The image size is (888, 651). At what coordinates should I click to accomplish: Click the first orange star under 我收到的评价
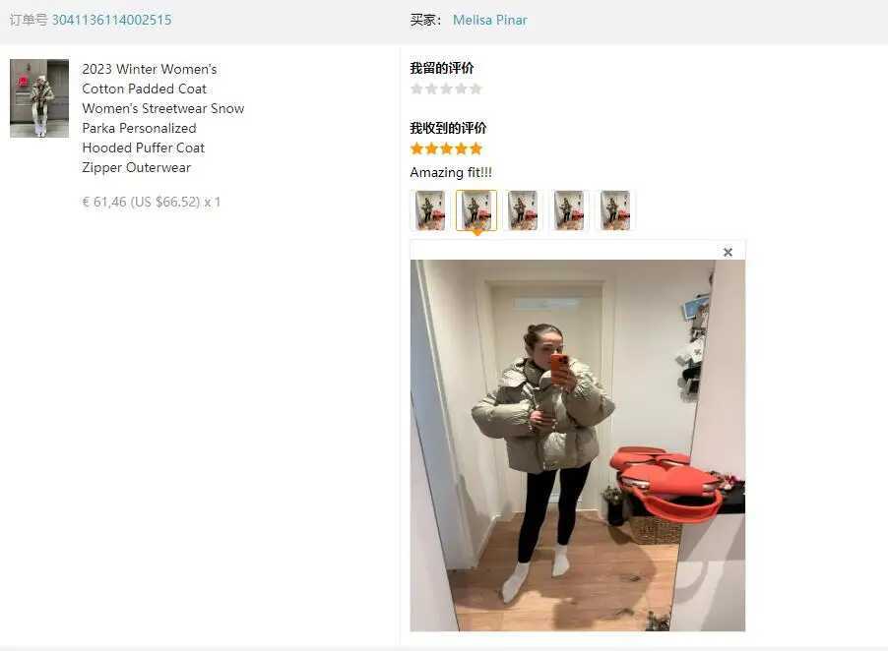416,148
